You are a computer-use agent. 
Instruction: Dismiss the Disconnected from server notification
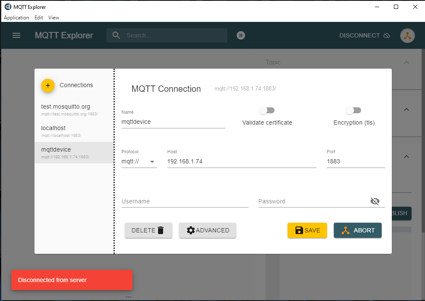pos(72,280)
